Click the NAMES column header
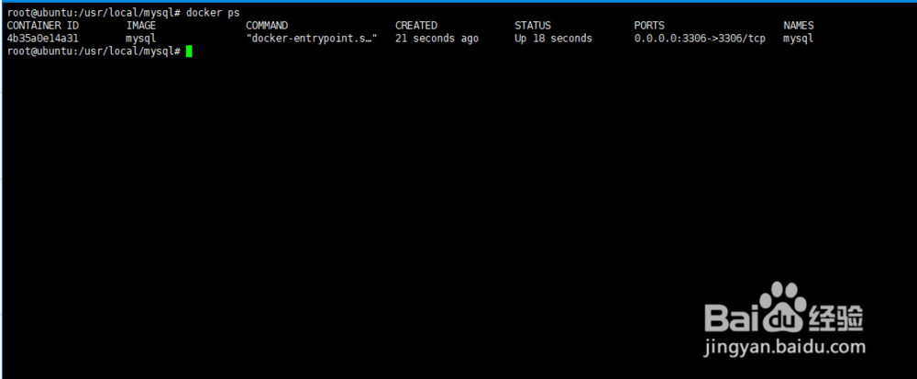 coord(799,26)
